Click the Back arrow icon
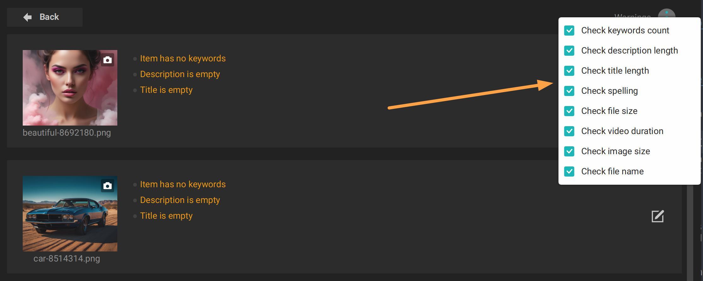 tap(27, 17)
